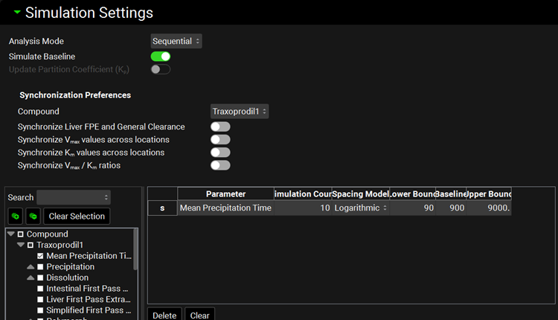Screen dimensions: 558x320
Task: Change the Logarithmic spacing model dropdown
Action: (x=360, y=208)
